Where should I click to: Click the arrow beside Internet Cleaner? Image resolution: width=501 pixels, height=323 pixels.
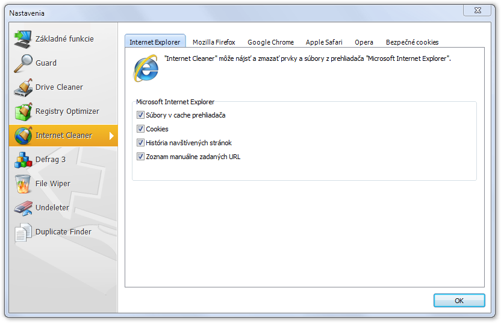coord(111,136)
